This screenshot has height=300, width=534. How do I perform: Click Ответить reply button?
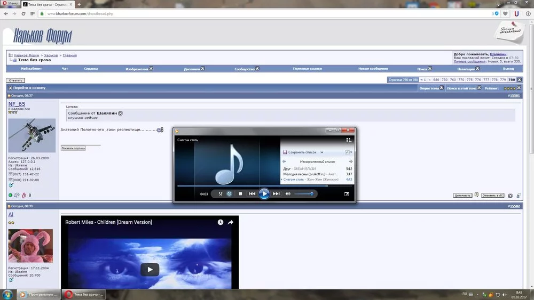click(15, 80)
